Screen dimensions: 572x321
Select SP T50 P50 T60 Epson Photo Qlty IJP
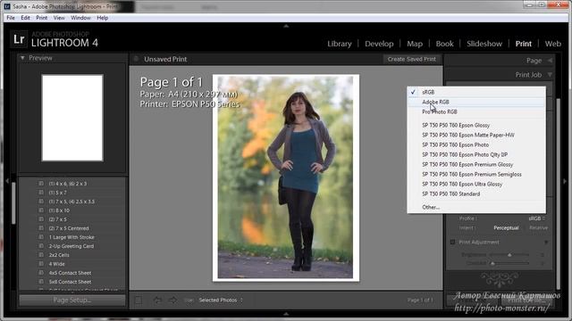[476, 154]
